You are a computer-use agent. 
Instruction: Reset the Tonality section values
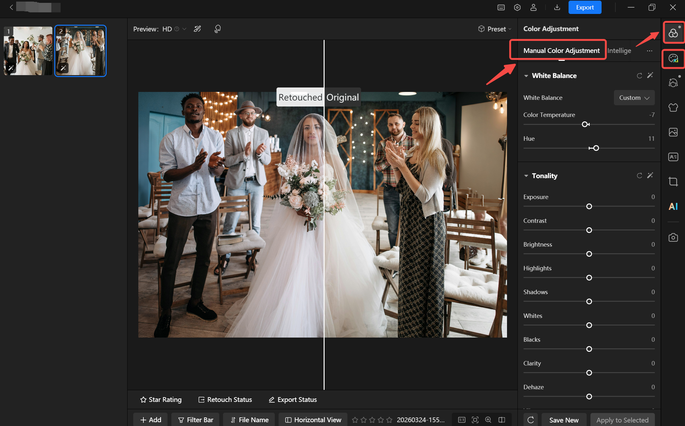[x=639, y=176]
